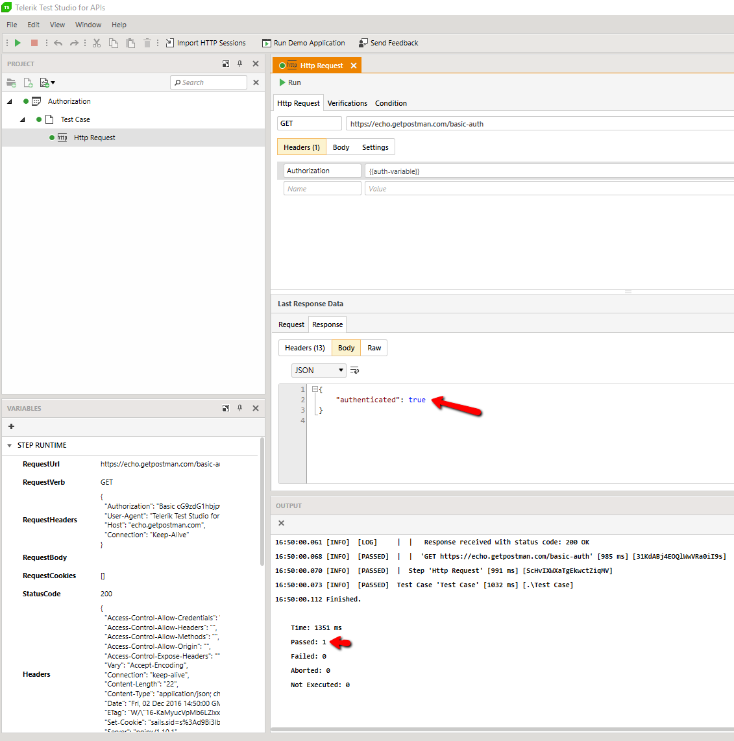
Task: Launch Run Demo Application
Action: point(304,43)
